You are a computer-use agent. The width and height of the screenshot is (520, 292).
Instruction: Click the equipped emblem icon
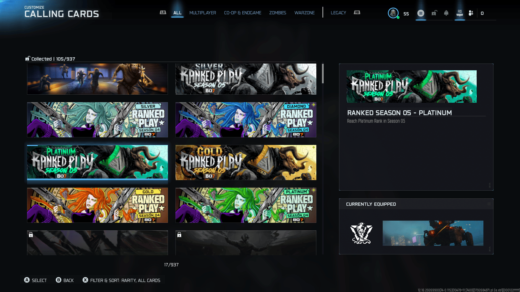pyautogui.click(x=361, y=233)
